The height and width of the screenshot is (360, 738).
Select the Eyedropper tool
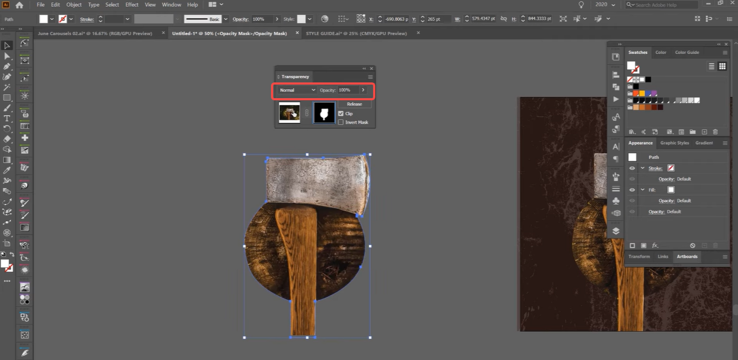click(x=7, y=170)
